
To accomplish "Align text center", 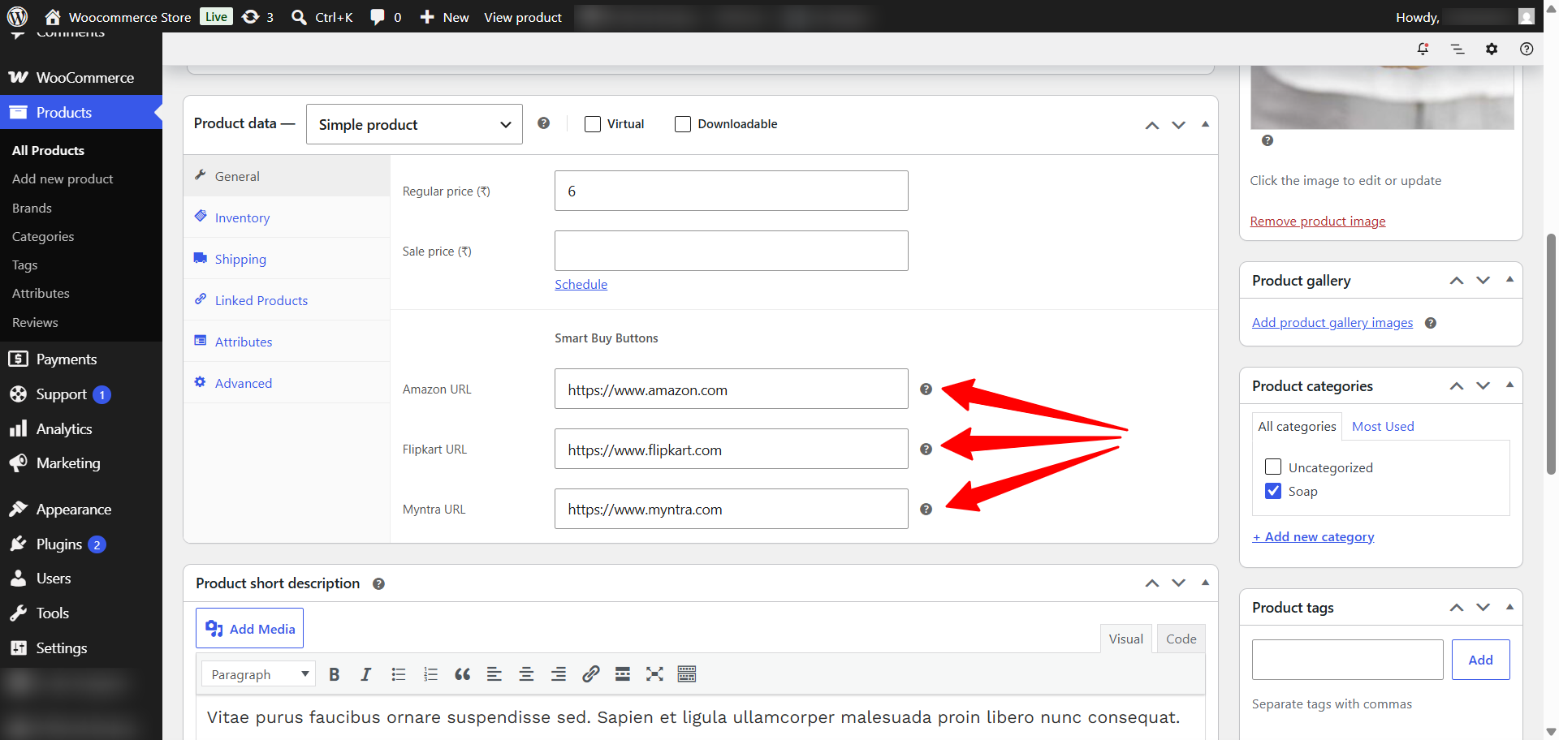I will coord(526,674).
